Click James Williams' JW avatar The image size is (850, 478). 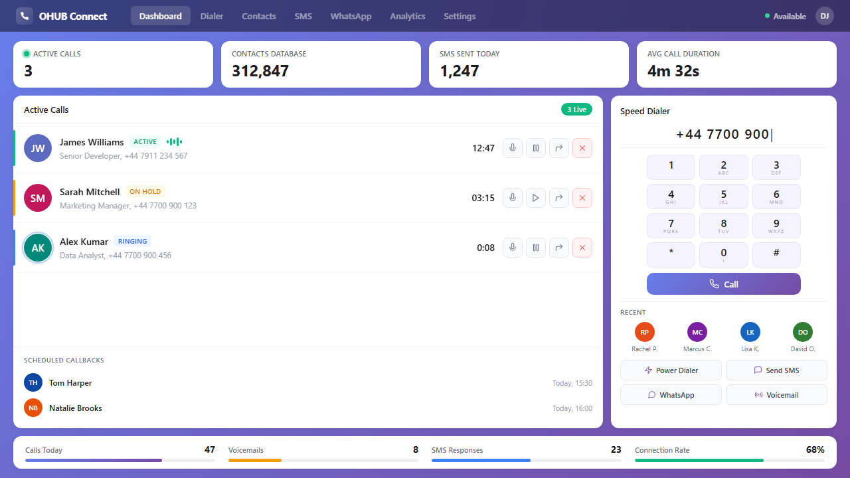[x=38, y=148]
